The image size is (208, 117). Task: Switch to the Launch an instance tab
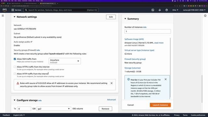coord(48,4)
